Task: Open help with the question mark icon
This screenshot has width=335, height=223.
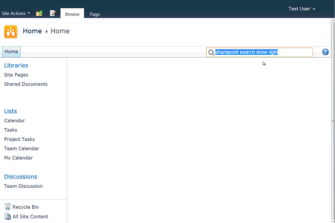Action: (325, 52)
